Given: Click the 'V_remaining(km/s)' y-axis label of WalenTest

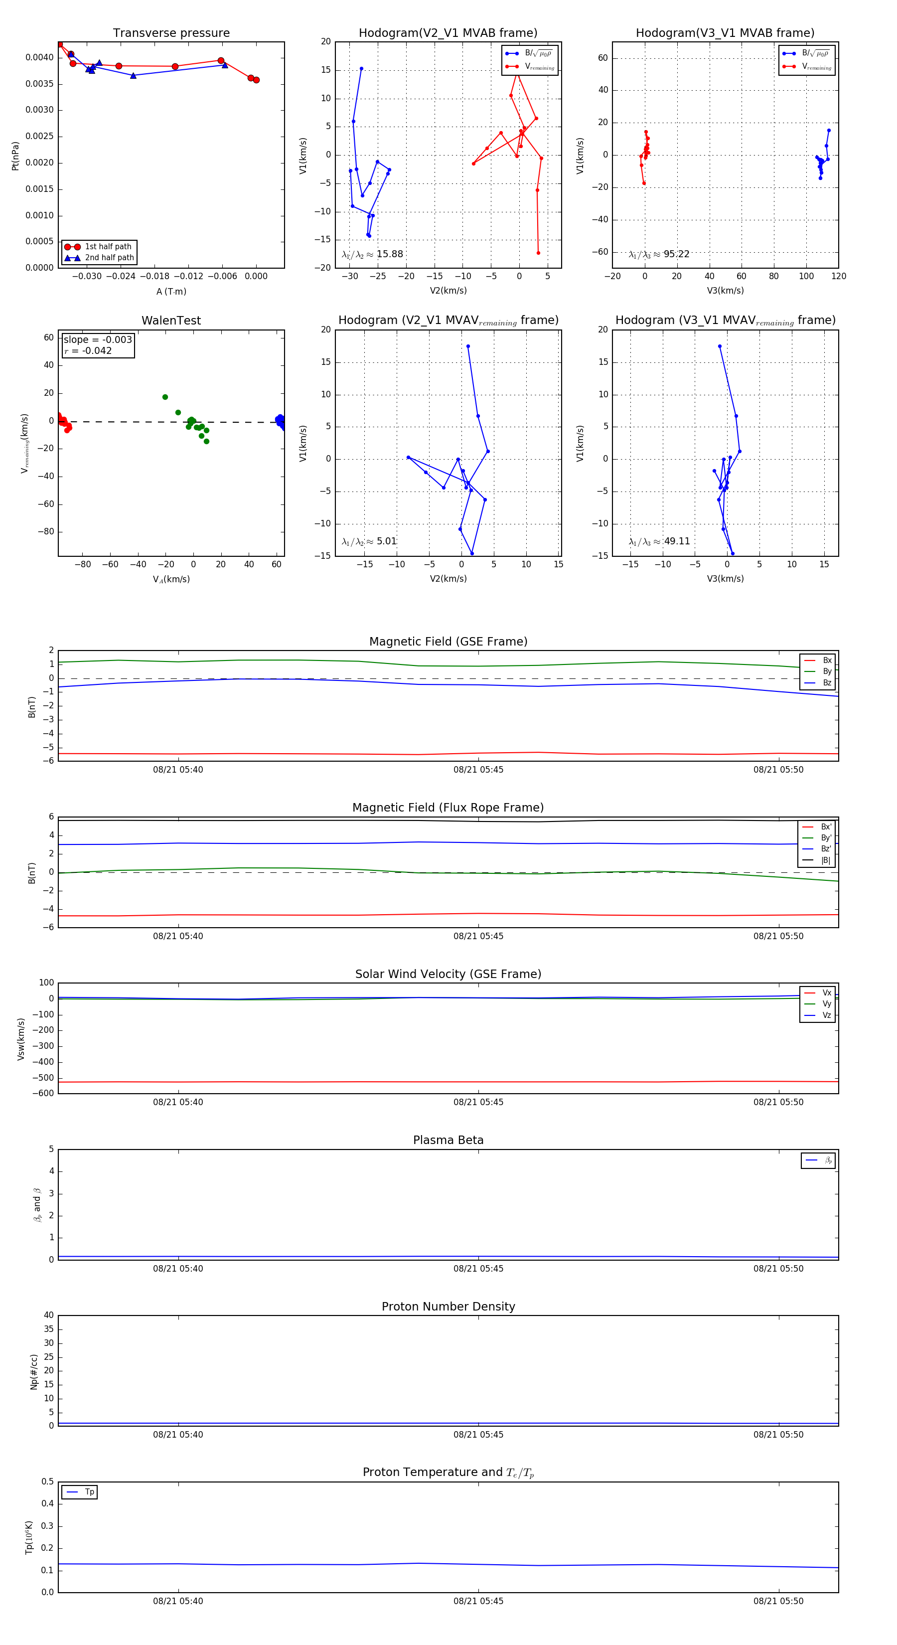Looking at the screenshot, I should pos(24,443).
